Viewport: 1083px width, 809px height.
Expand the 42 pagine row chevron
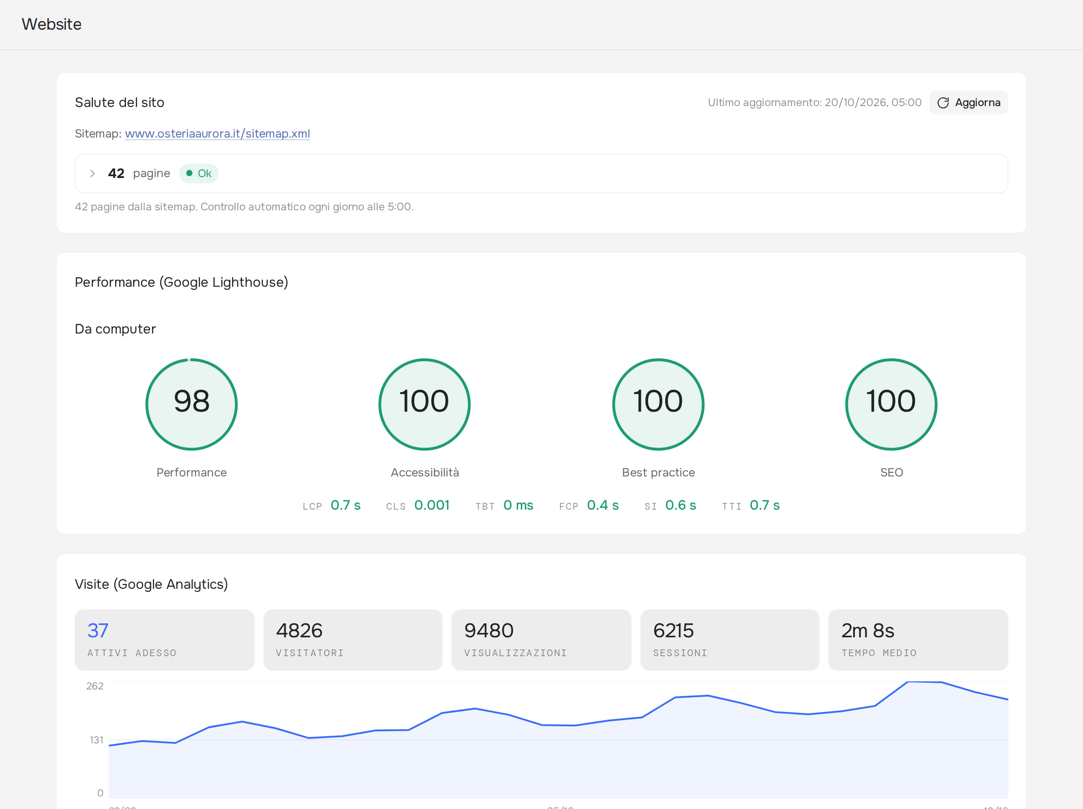[x=93, y=173]
